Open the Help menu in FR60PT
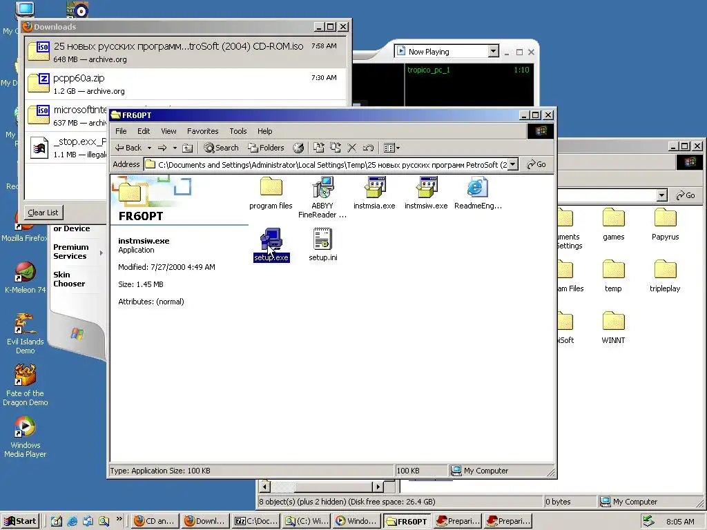 tap(264, 131)
